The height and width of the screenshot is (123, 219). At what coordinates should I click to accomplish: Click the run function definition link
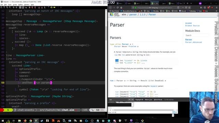click(112, 81)
